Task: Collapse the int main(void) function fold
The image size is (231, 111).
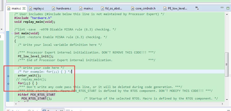Action: tap(12, 33)
